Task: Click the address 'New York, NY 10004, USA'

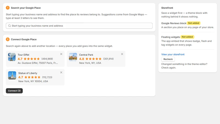Action: point(33,81)
